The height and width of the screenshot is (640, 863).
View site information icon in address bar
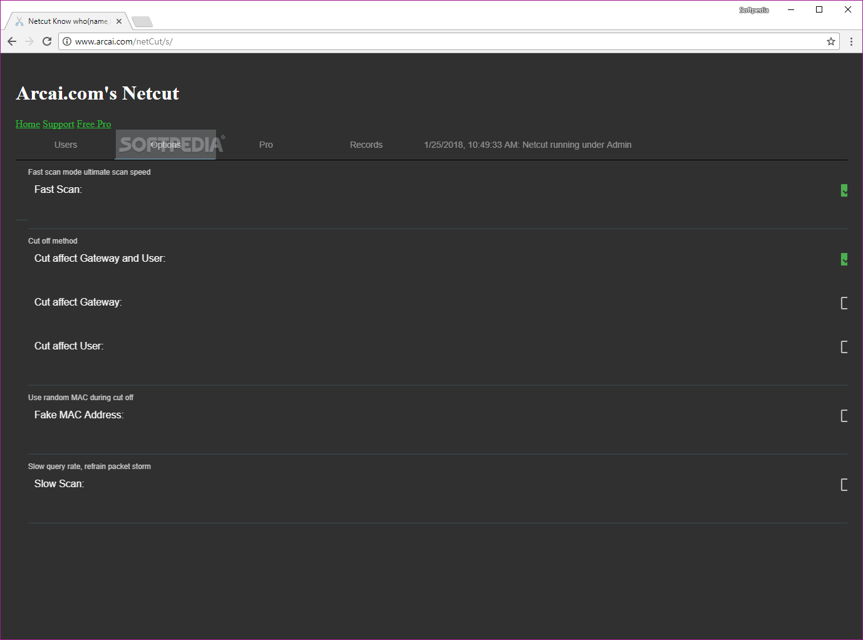click(67, 41)
